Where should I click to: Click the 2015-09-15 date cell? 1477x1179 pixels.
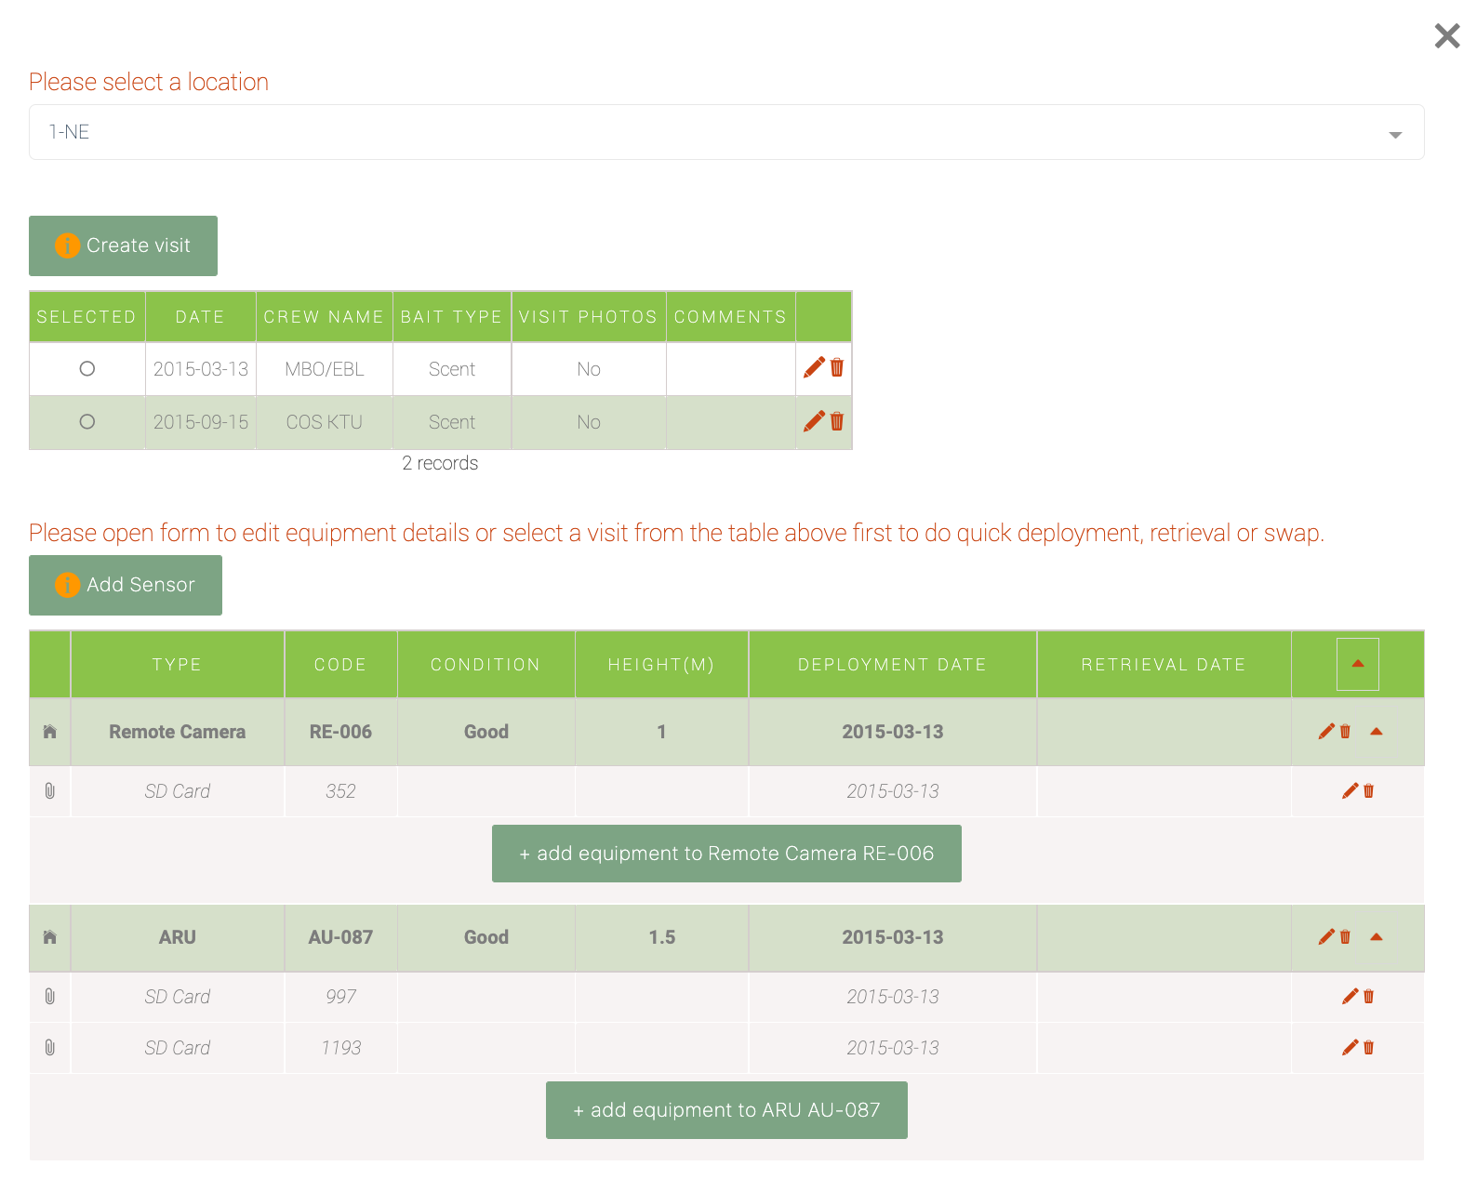click(x=201, y=422)
